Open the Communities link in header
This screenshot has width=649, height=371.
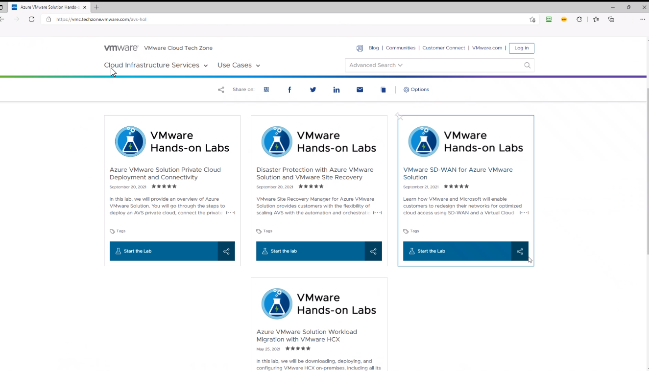click(x=400, y=48)
